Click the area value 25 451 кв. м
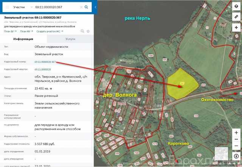This screenshot has height=167, width=242. (43, 89)
